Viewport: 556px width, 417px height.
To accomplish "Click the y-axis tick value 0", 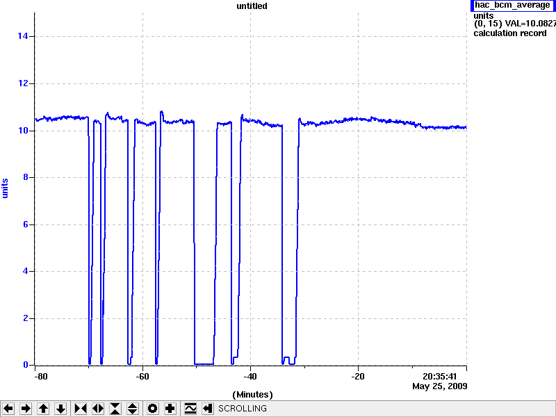I will (x=26, y=364).
